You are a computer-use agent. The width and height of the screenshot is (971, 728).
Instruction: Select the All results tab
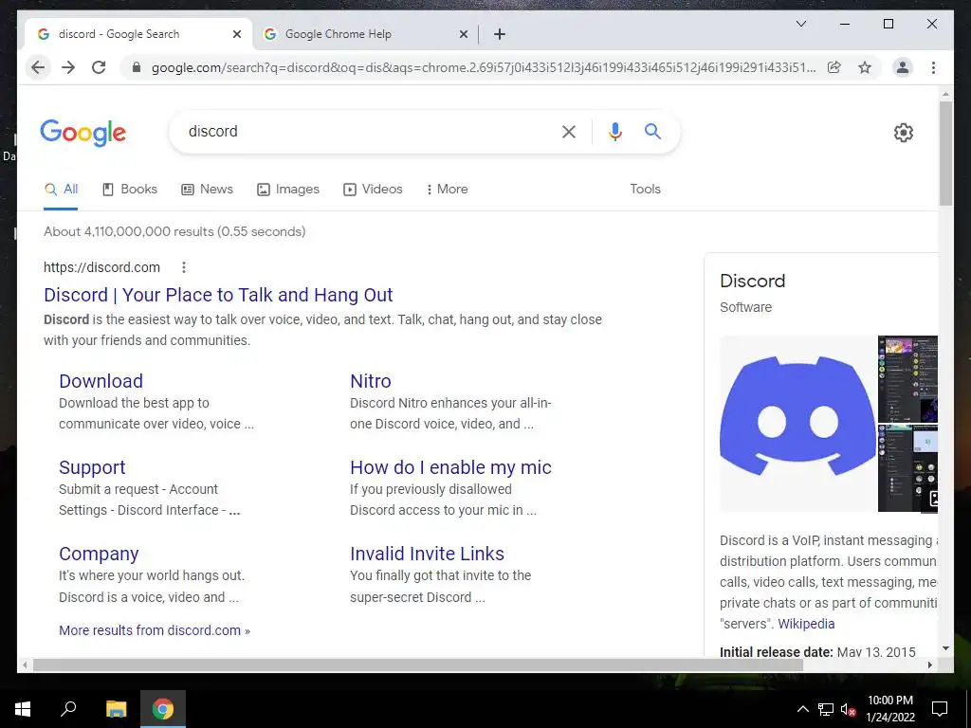pos(62,189)
